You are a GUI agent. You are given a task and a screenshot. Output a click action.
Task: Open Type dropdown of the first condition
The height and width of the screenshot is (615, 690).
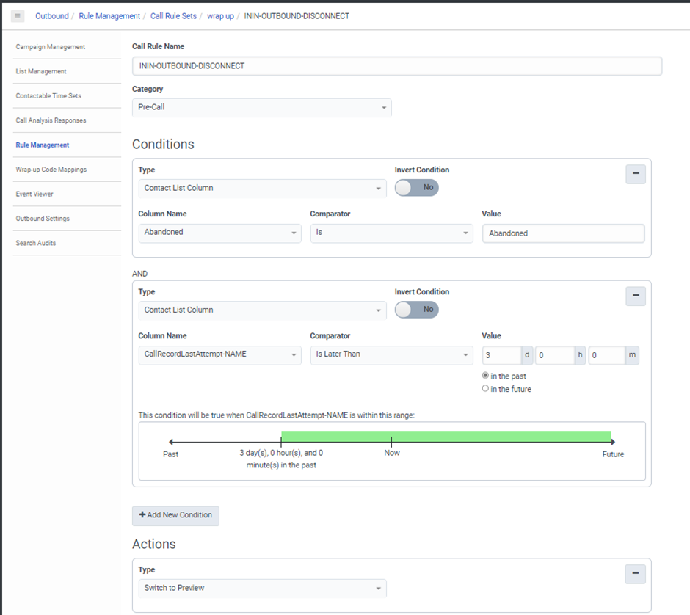[262, 189]
